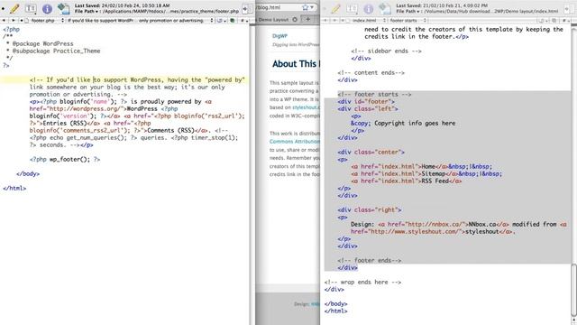
Task: Toggle pencil edit icon in footer.php window
Action: 14,8
